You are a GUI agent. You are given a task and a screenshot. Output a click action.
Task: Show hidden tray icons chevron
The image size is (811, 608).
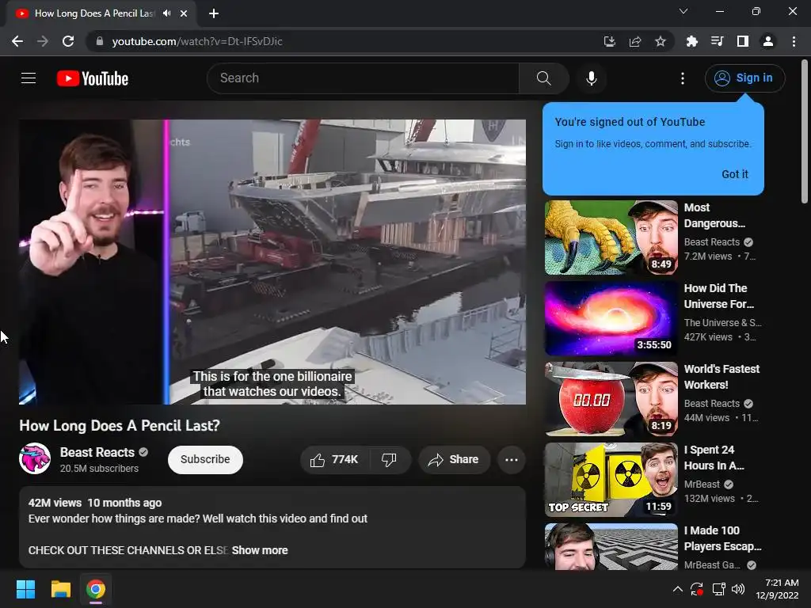(x=678, y=589)
